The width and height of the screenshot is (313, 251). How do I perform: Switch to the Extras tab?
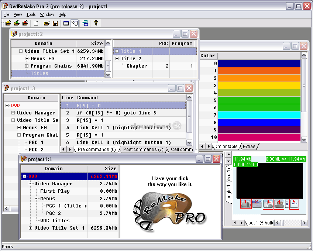[x=249, y=147]
